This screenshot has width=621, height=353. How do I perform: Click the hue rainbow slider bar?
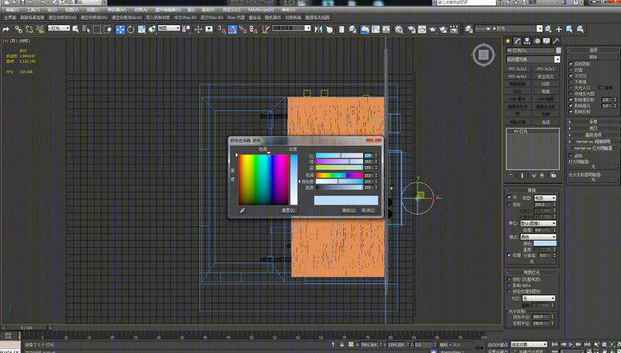339,175
